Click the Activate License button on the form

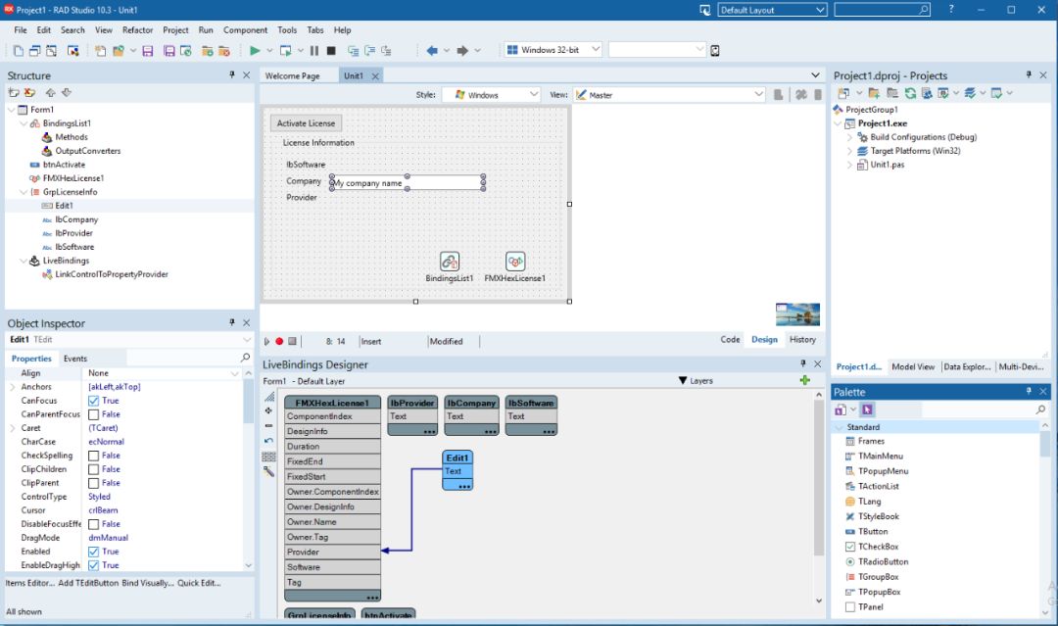click(306, 123)
